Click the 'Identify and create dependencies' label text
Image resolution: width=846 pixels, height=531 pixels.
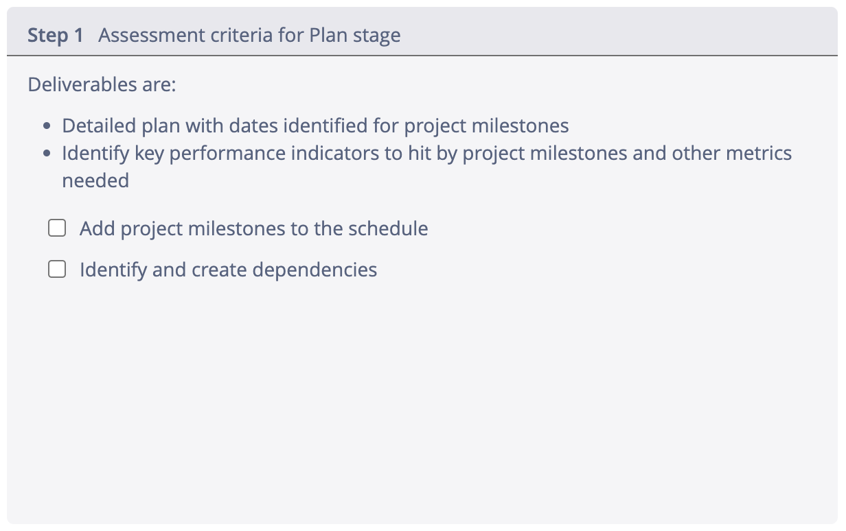tap(228, 270)
